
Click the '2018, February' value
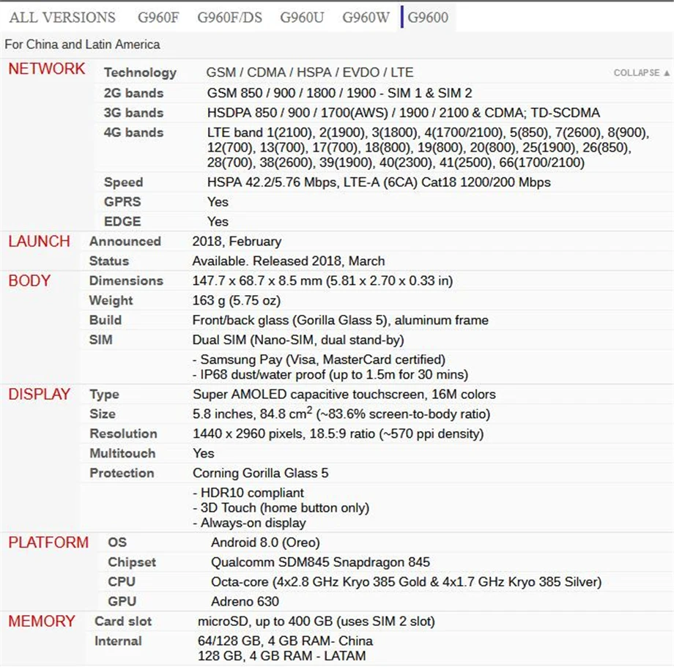(237, 242)
